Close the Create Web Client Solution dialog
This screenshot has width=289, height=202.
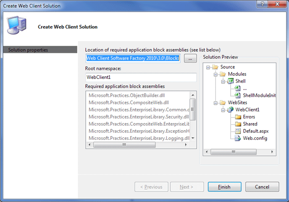[x=277, y=4]
